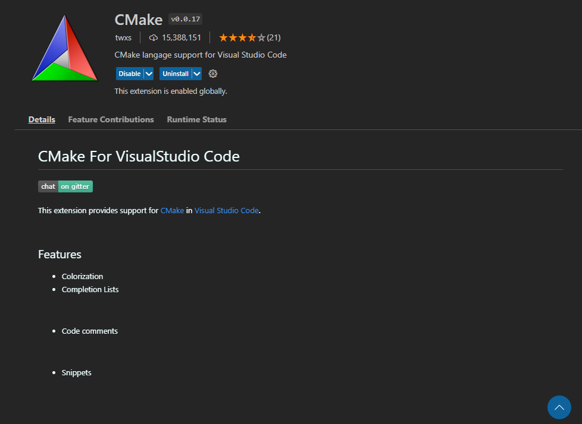Click the v0.0.17 version badge
Viewport: 582px width, 424px height.
pos(185,20)
